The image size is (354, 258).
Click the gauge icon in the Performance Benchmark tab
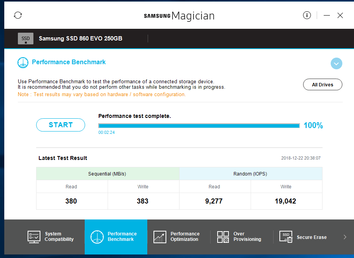point(97,237)
